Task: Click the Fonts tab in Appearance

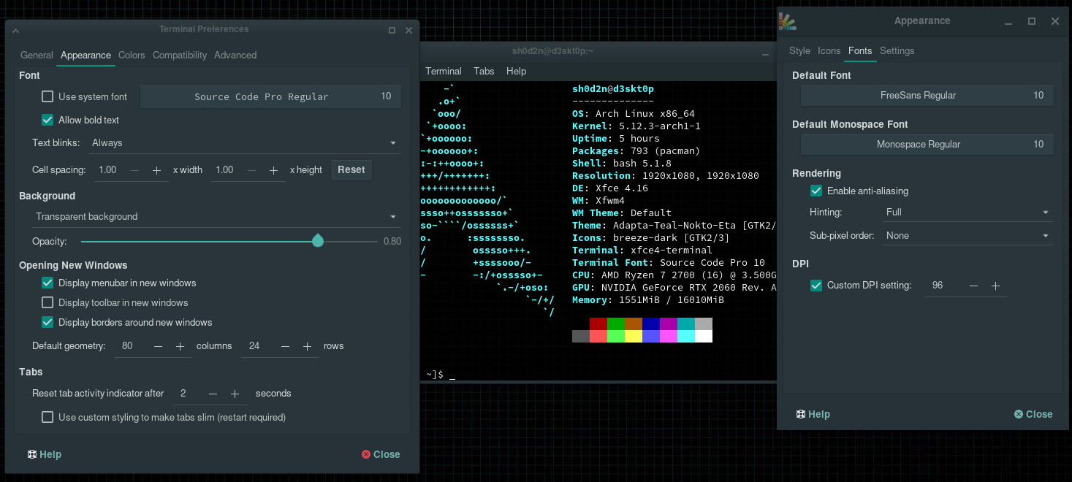Action: [860, 51]
